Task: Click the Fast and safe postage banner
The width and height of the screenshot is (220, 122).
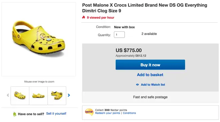Action: (150, 97)
